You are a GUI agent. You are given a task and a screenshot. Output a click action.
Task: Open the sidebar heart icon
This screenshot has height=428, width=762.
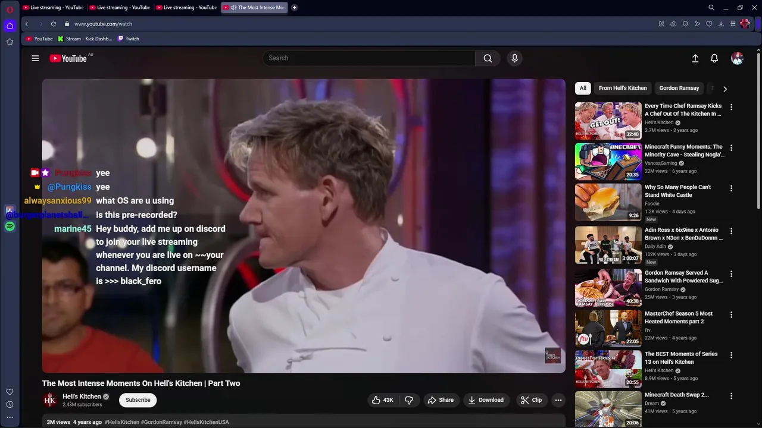point(10,392)
